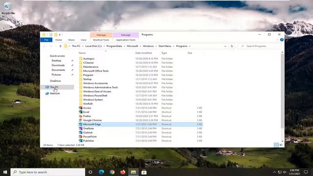Select Windows Administrative Tools folder
This screenshot has height=176, width=313.
point(140,87)
